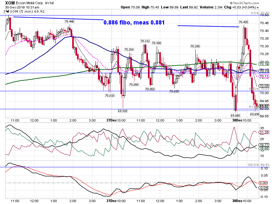Click the XOM ticker symbol in the header
The height and width of the screenshot is (204, 274).
[10, 3]
